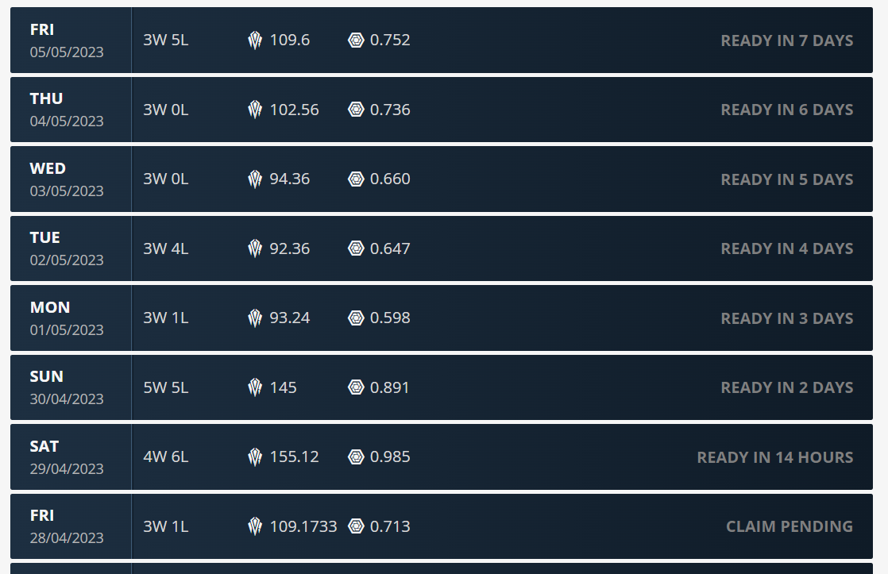Click the hexagon token icon beside 0.752

pyautogui.click(x=356, y=40)
